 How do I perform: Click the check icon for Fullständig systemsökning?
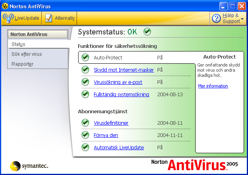pyautogui.click(x=85, y=94)
